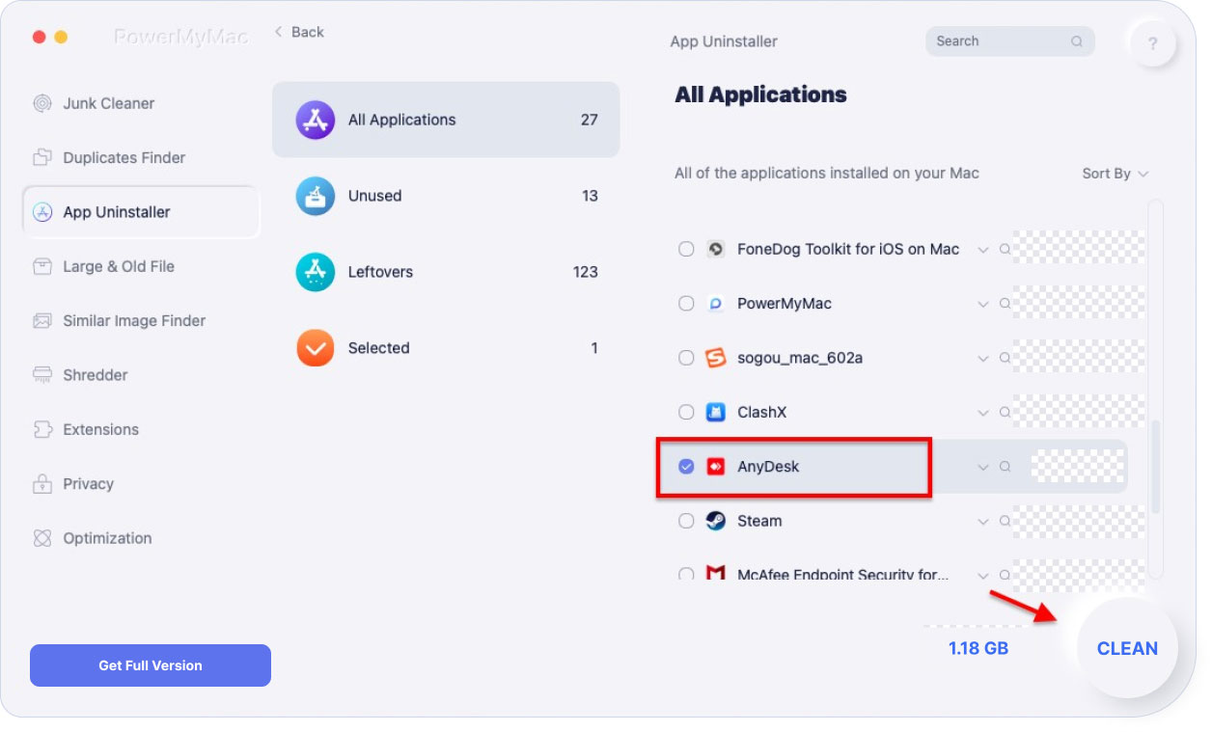Check the sogou_mac_602a checkbox

(x=686, y=358)
